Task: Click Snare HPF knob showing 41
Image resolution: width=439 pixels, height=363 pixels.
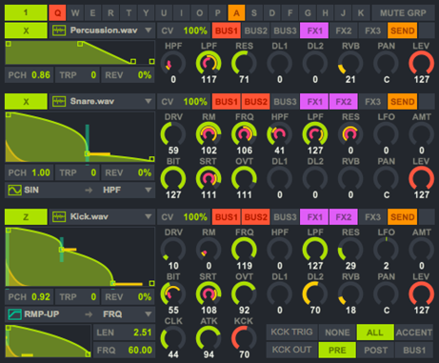Action: click(280, 134)
